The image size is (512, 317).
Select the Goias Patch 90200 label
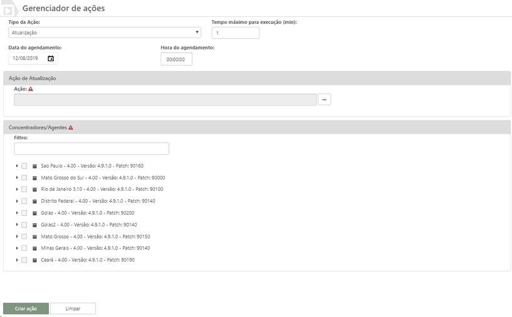(x=87, y=213)
